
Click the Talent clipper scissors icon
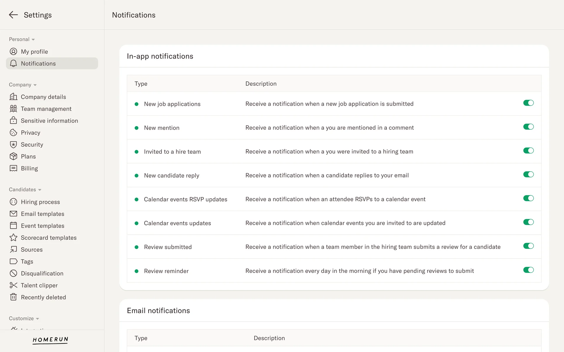click(13, 285)
